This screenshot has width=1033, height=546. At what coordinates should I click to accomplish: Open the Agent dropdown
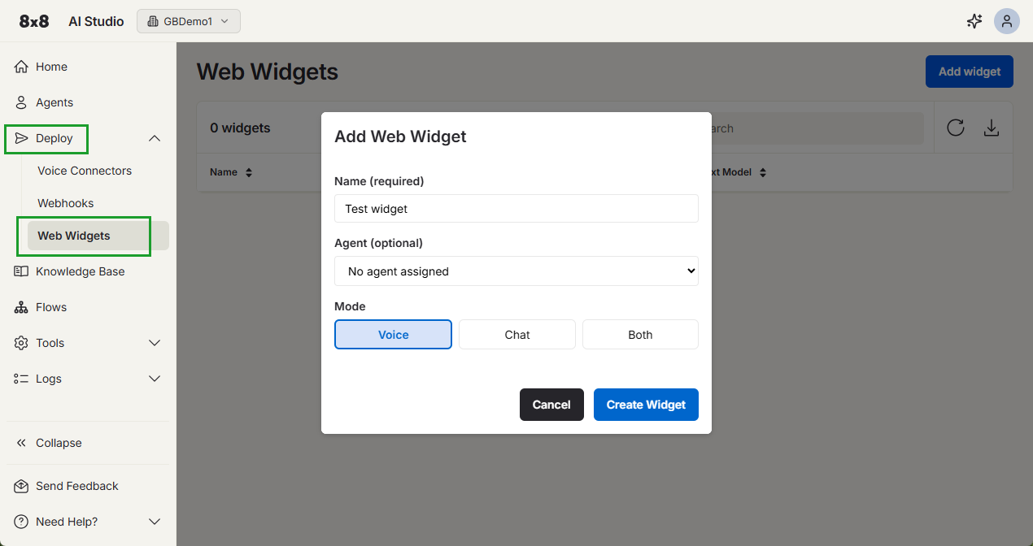[x=516, y=271]
